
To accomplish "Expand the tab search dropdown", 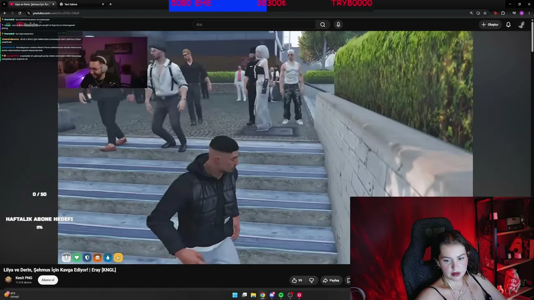I will click(x=3, y=4).
